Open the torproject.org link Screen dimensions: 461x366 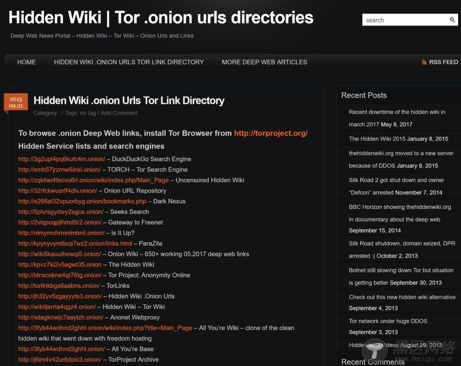click(x=271, y=133)
